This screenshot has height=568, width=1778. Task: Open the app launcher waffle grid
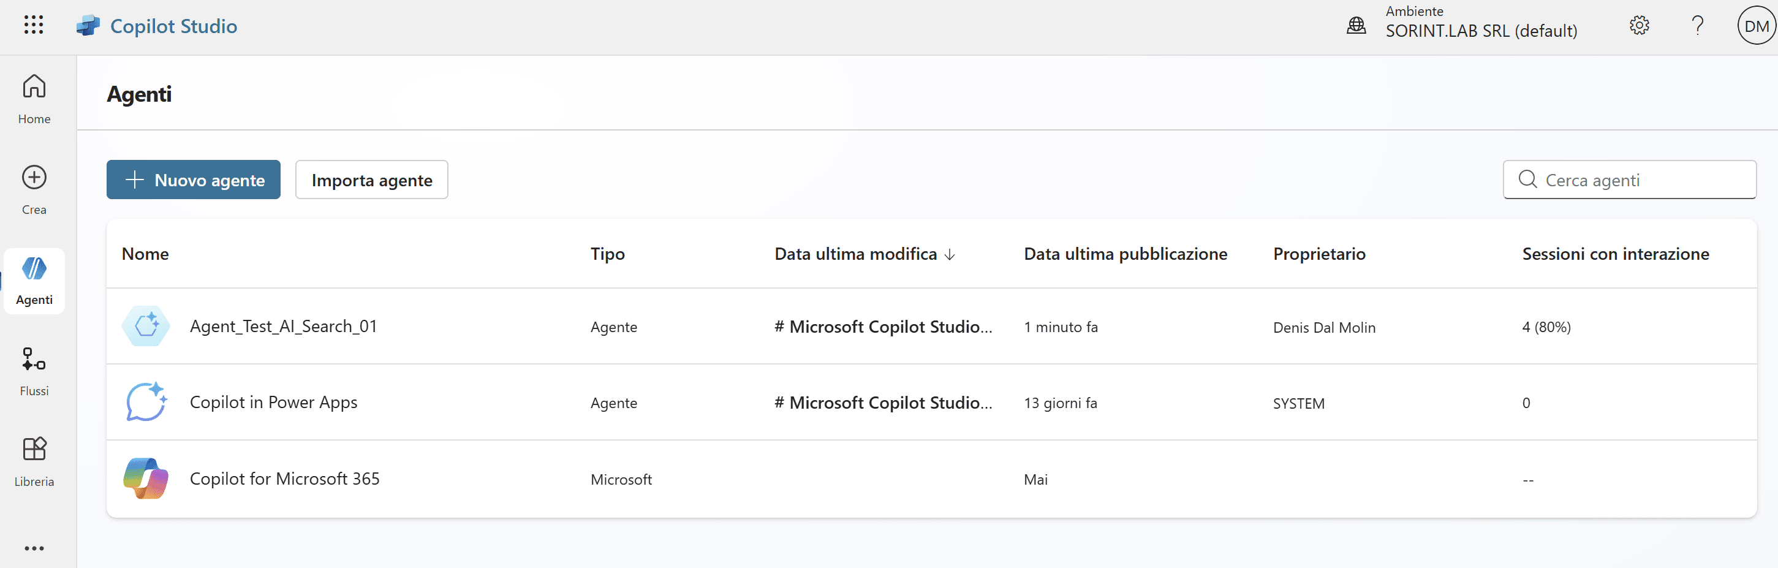33,26
